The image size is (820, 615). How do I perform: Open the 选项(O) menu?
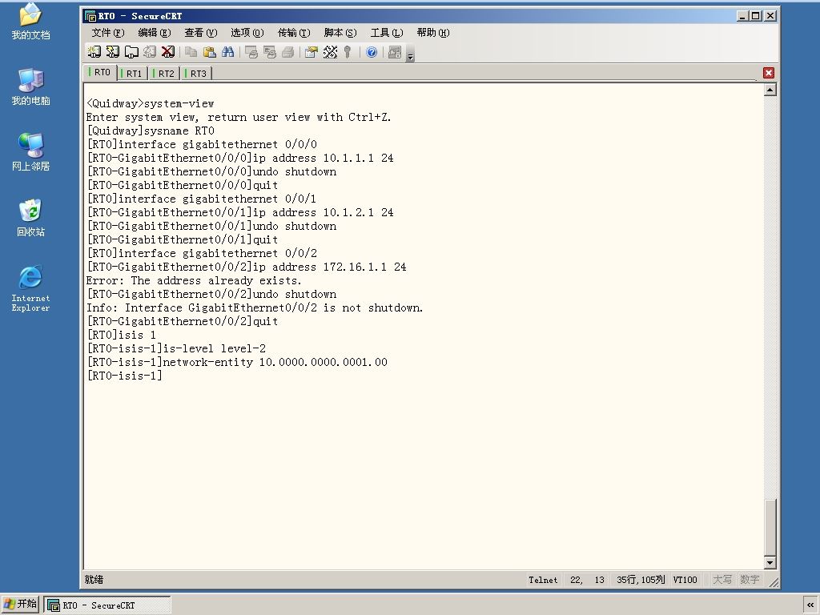[x=247, y=32]
